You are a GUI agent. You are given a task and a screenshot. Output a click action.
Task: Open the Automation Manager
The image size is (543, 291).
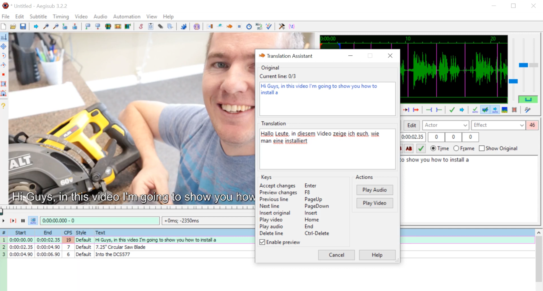184,26
